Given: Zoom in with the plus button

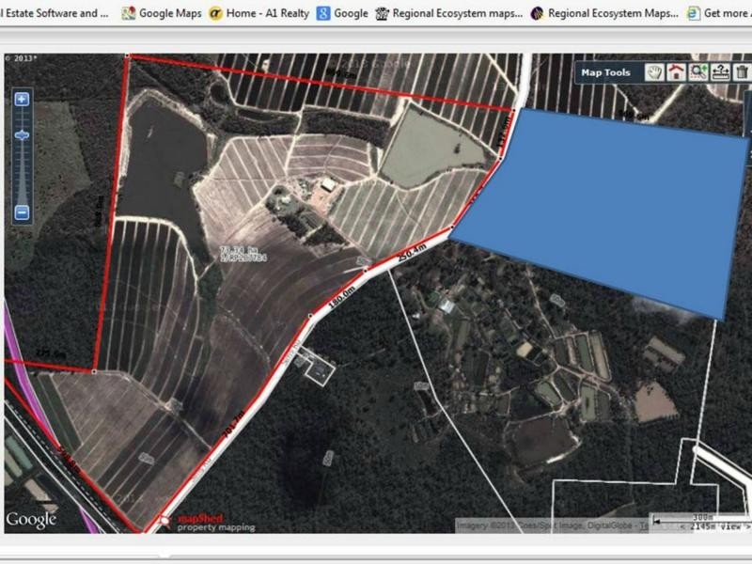Looking at the screenshot, I should pyautogui.click(x=22, y=99).
